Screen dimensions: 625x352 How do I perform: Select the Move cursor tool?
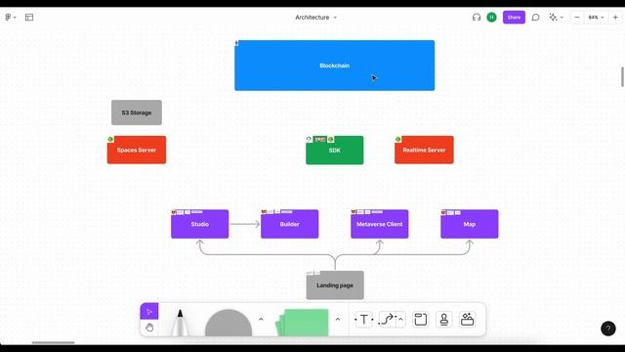(x=149, y=311)
